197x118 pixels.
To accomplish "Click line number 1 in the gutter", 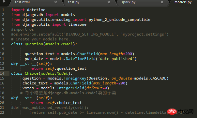I will [x=3, y=10].
